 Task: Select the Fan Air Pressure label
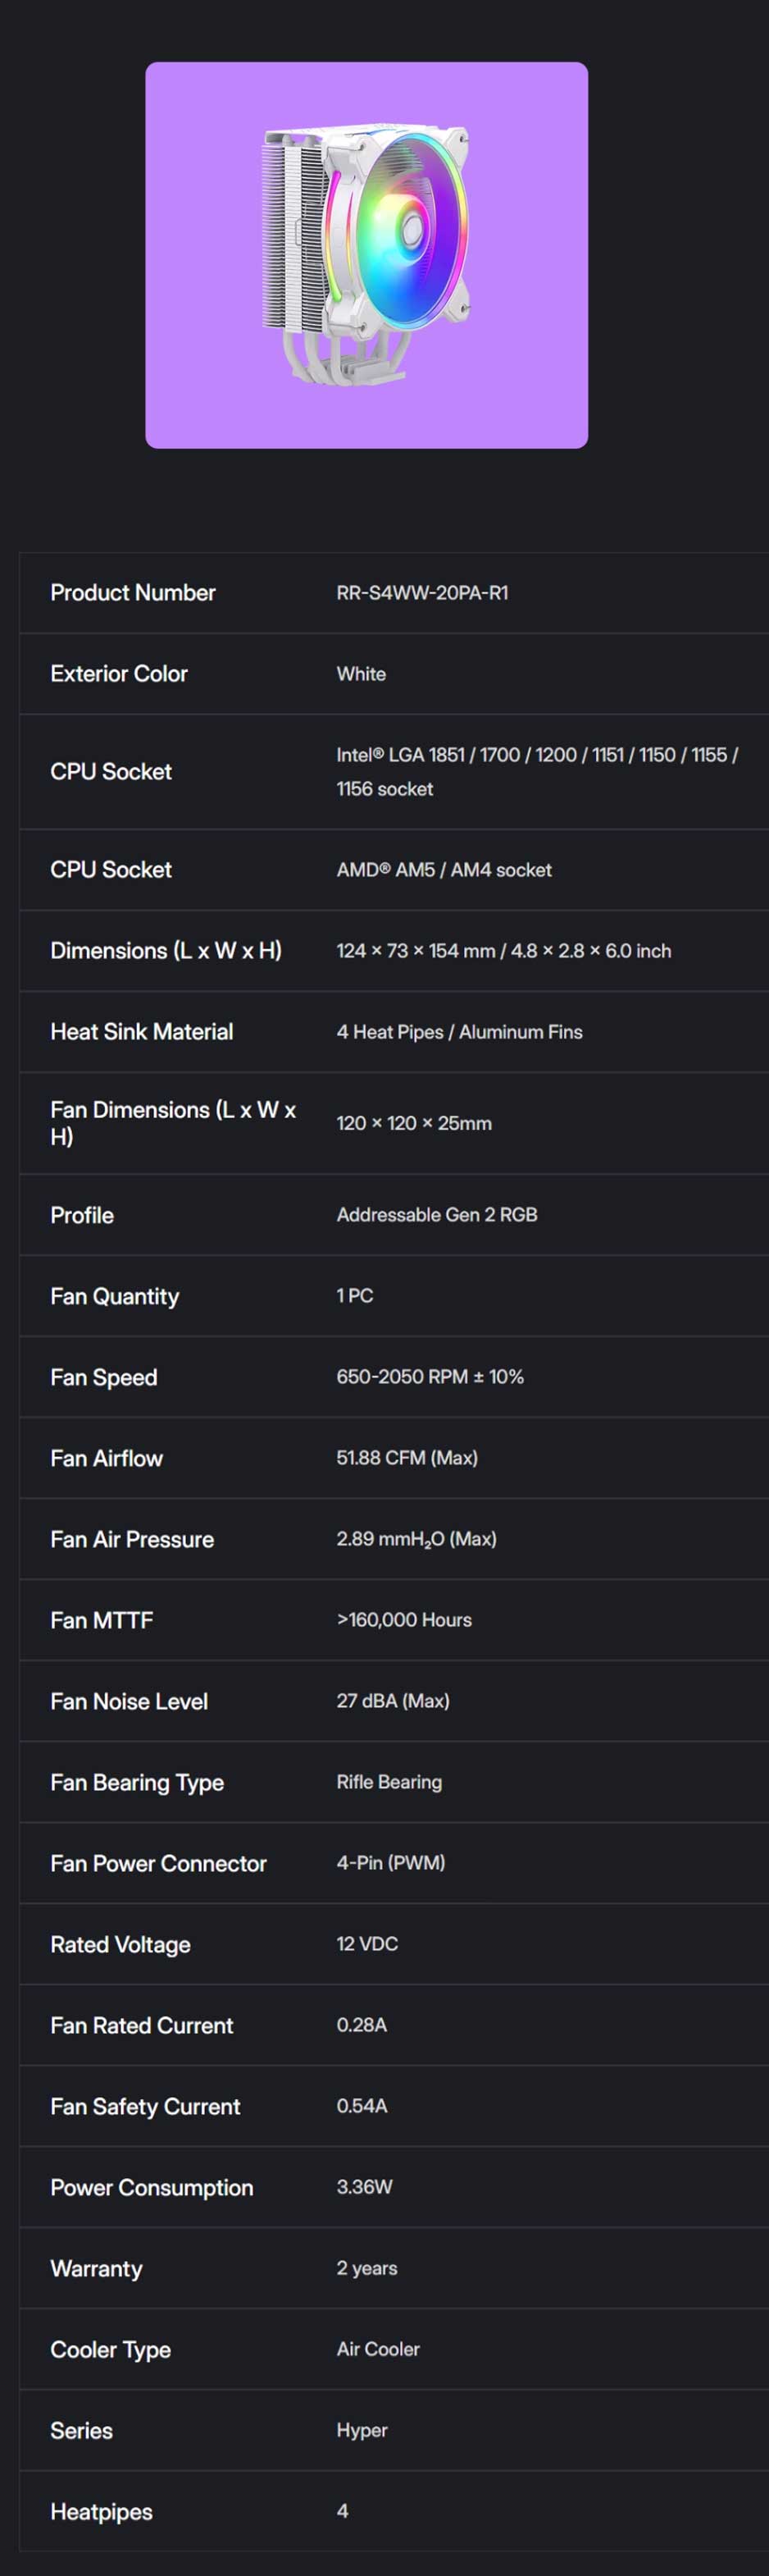(x=132, y=1539)
